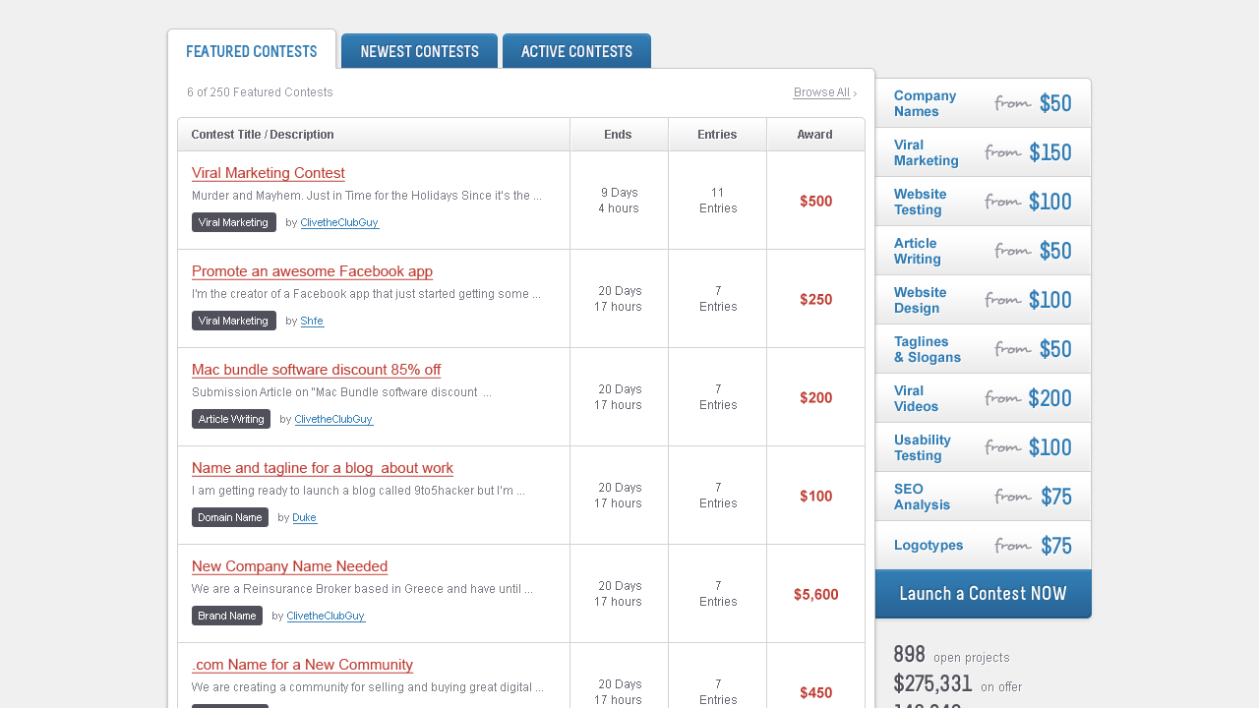Screen dimensions: 1259x708
Task: Sort contests by the Award column
Action: click(815, 135)
